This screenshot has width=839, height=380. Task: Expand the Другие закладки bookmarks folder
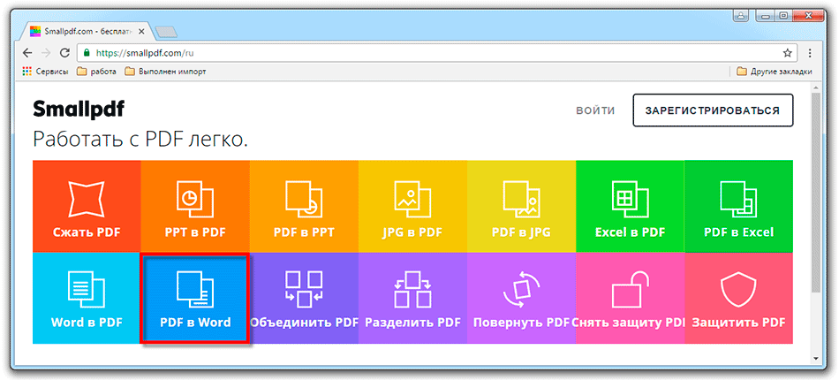(x=775, y=72)
